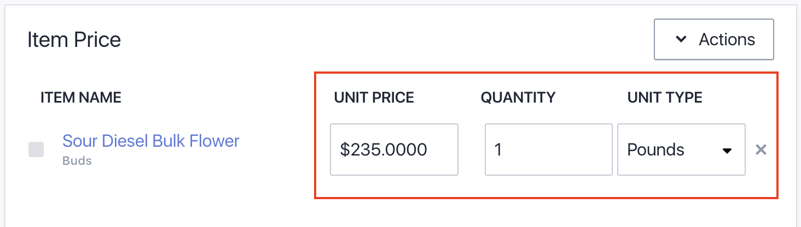Select the Sour Diesel Bulk Flower checkbox
Image resolution: width=801 pixels, height=227 pixels.
(36, 150)
